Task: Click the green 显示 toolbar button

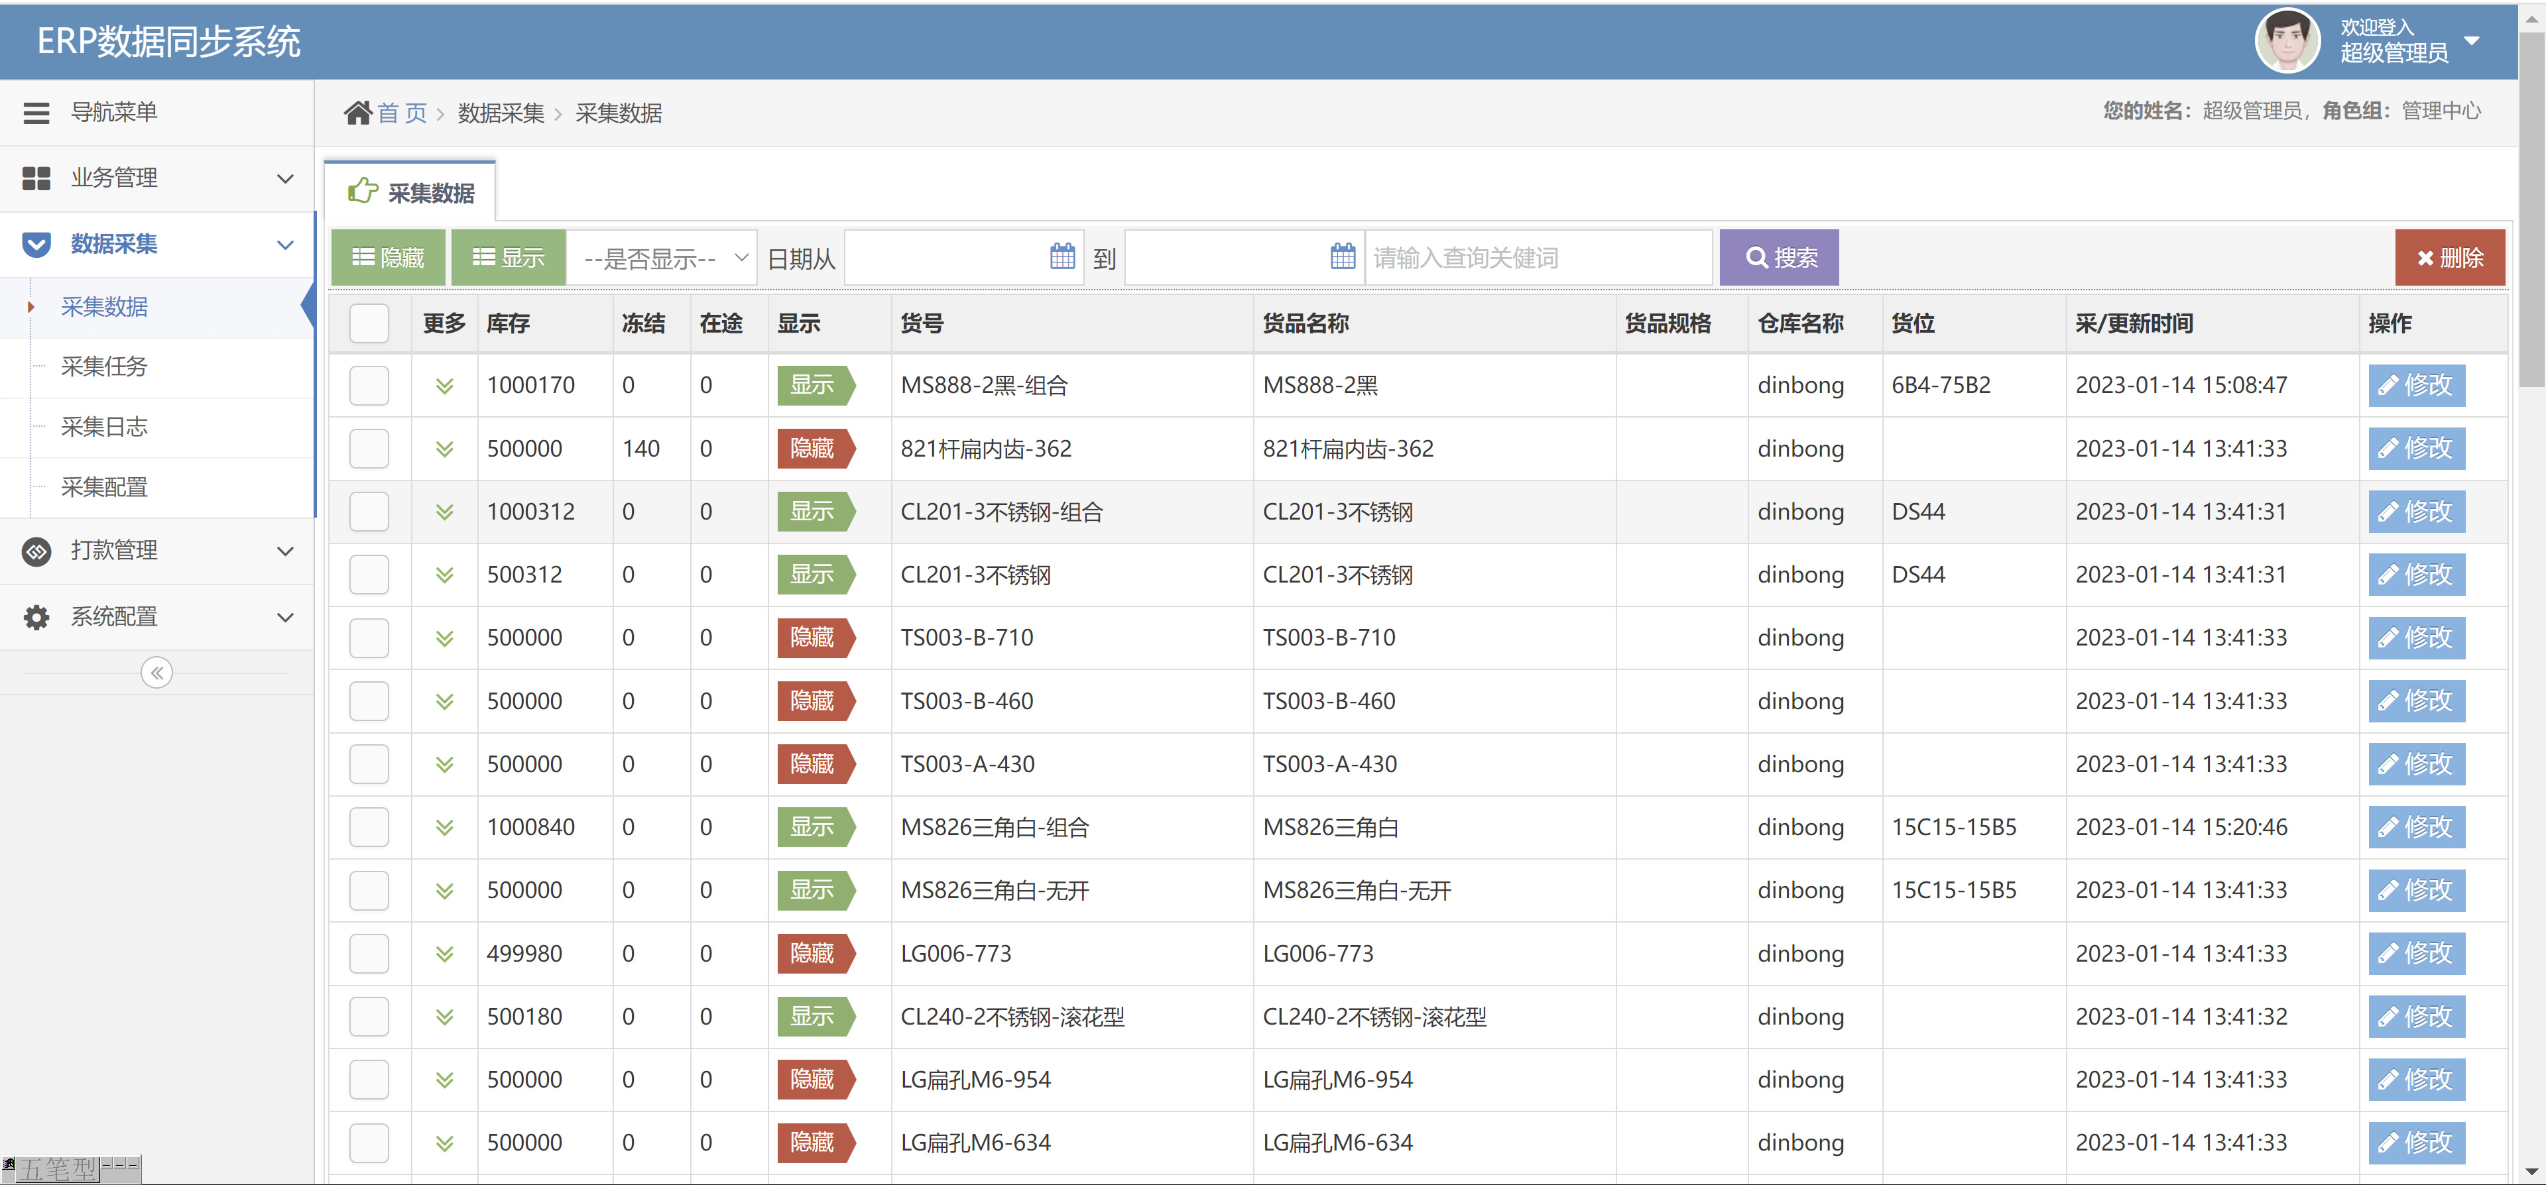Action: coord(508,258)
